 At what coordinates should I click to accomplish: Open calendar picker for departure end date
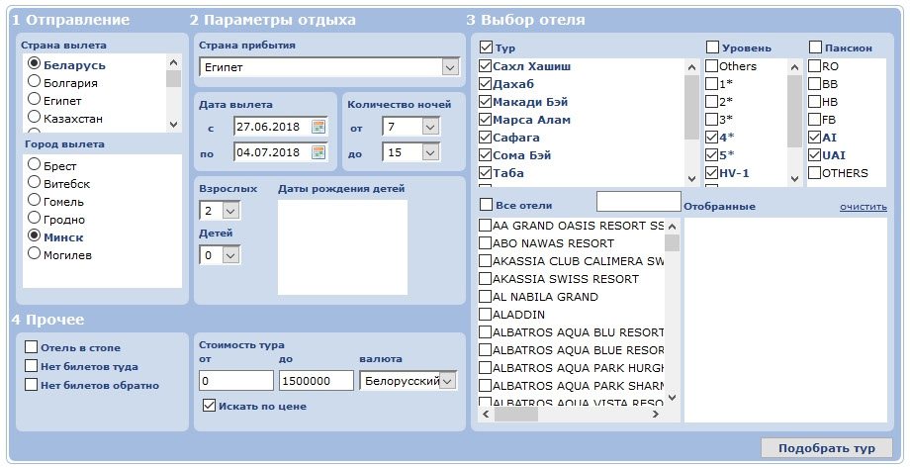coord(318,152)
